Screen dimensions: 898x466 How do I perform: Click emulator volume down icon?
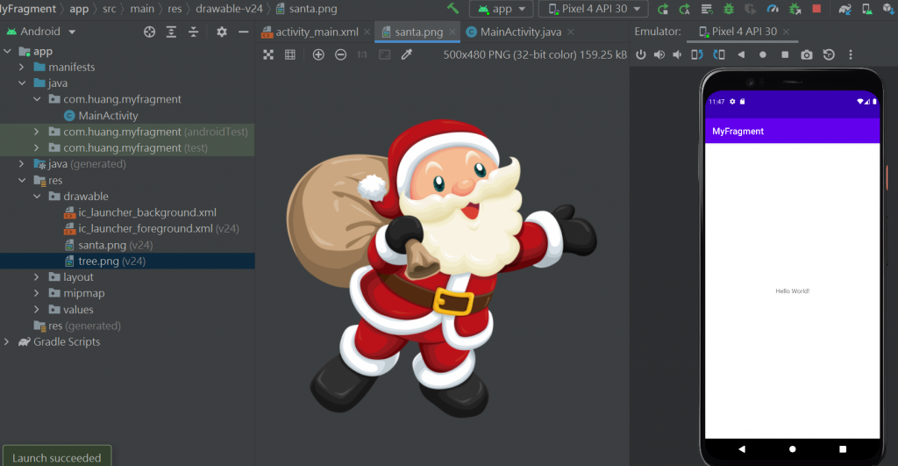click(x=678, y=54)
